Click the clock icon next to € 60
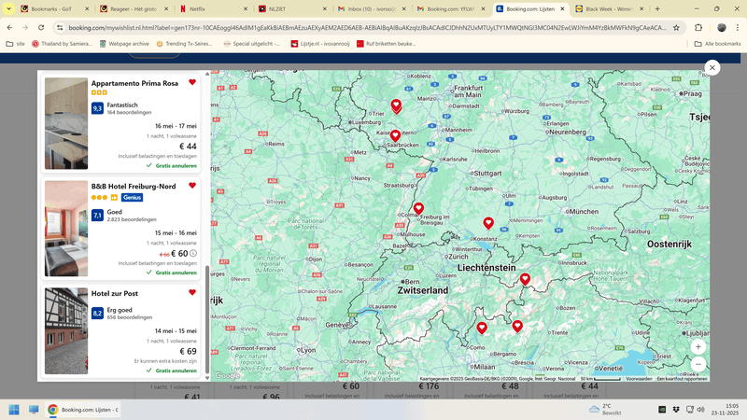The image size is (747, 420). tap(193, 253)
